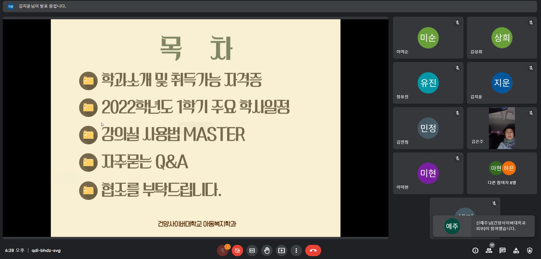Select 김지운 presenter avatar in top banner
The image size is (541, 259).
[x=11, y=6]
